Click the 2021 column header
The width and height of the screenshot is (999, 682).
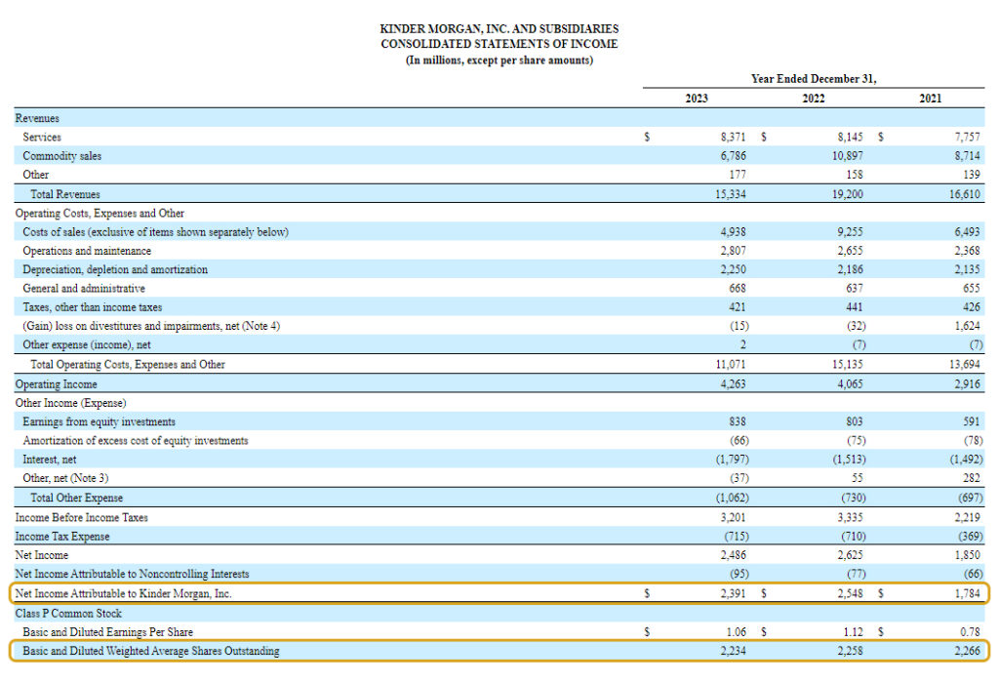coord(930,99)
